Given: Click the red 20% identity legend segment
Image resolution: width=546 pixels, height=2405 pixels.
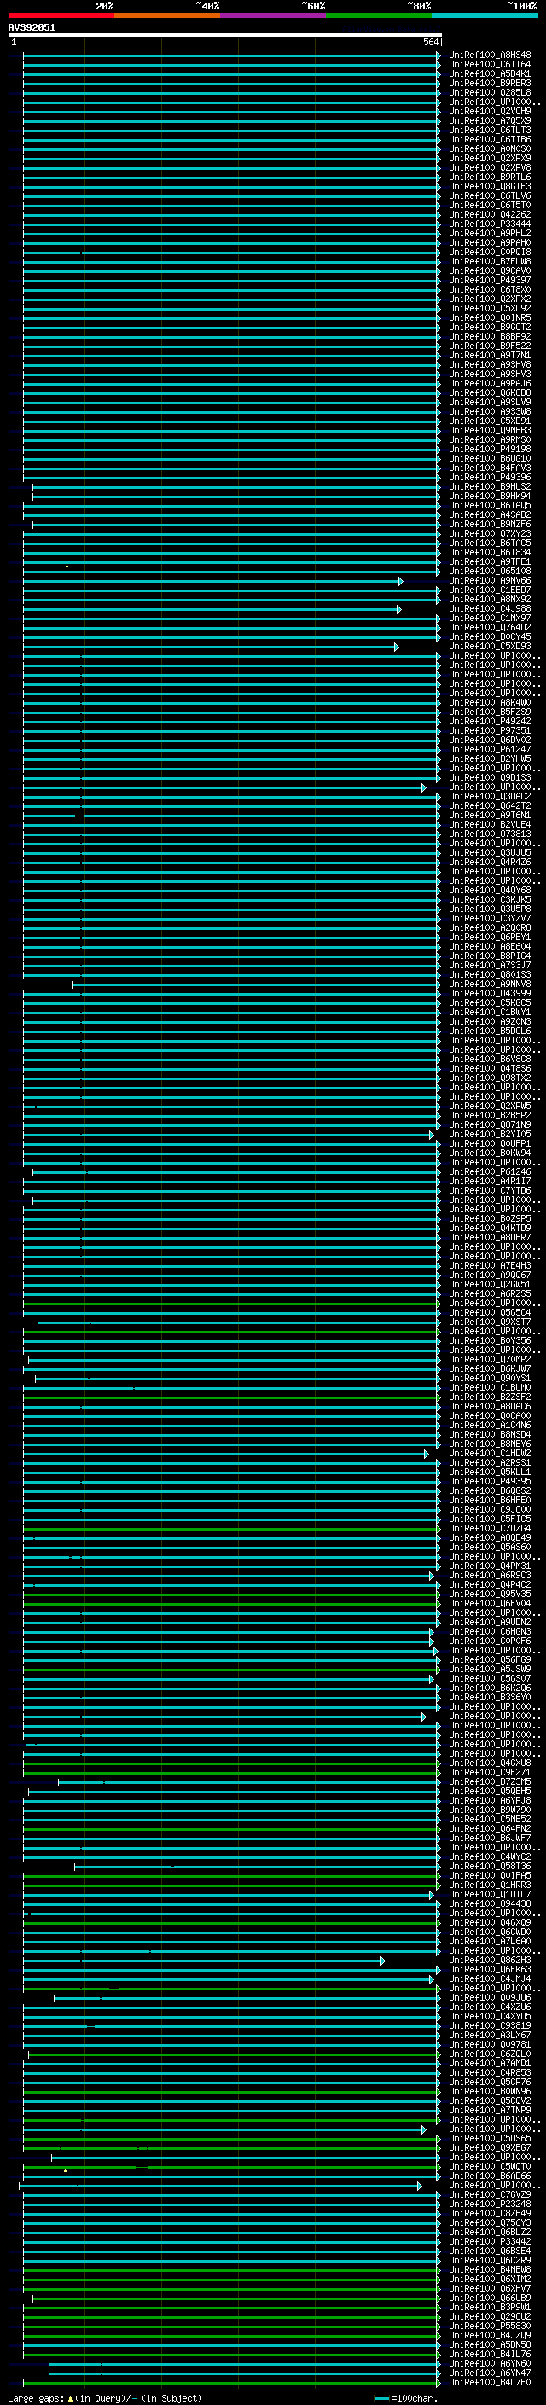Looking at the screenshot, I should tap(61, 15).
